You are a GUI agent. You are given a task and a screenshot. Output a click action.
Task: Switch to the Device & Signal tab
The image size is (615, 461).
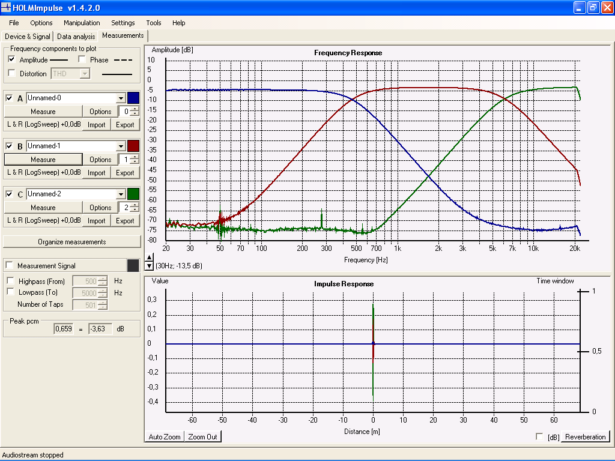point(28,37)
